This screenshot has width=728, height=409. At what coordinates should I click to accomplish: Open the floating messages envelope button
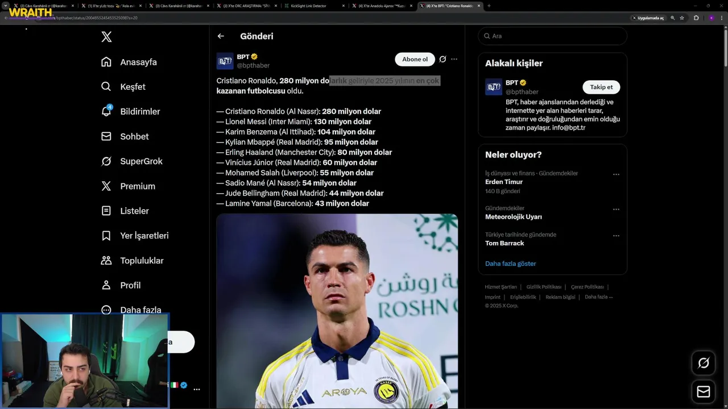click(704, 392)
